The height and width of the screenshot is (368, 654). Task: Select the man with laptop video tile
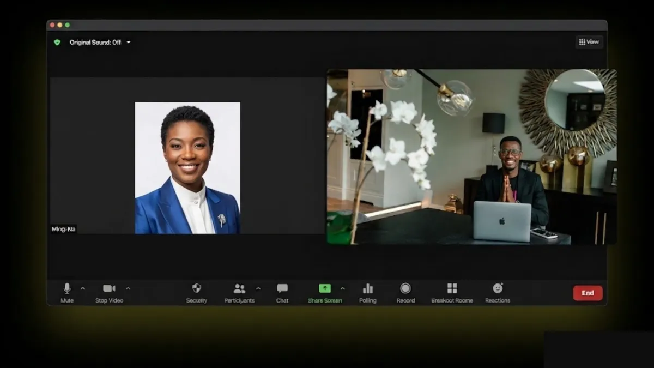tap(471, 156)
